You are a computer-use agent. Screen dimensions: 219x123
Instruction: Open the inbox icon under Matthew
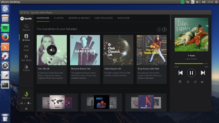coord(22,103)
